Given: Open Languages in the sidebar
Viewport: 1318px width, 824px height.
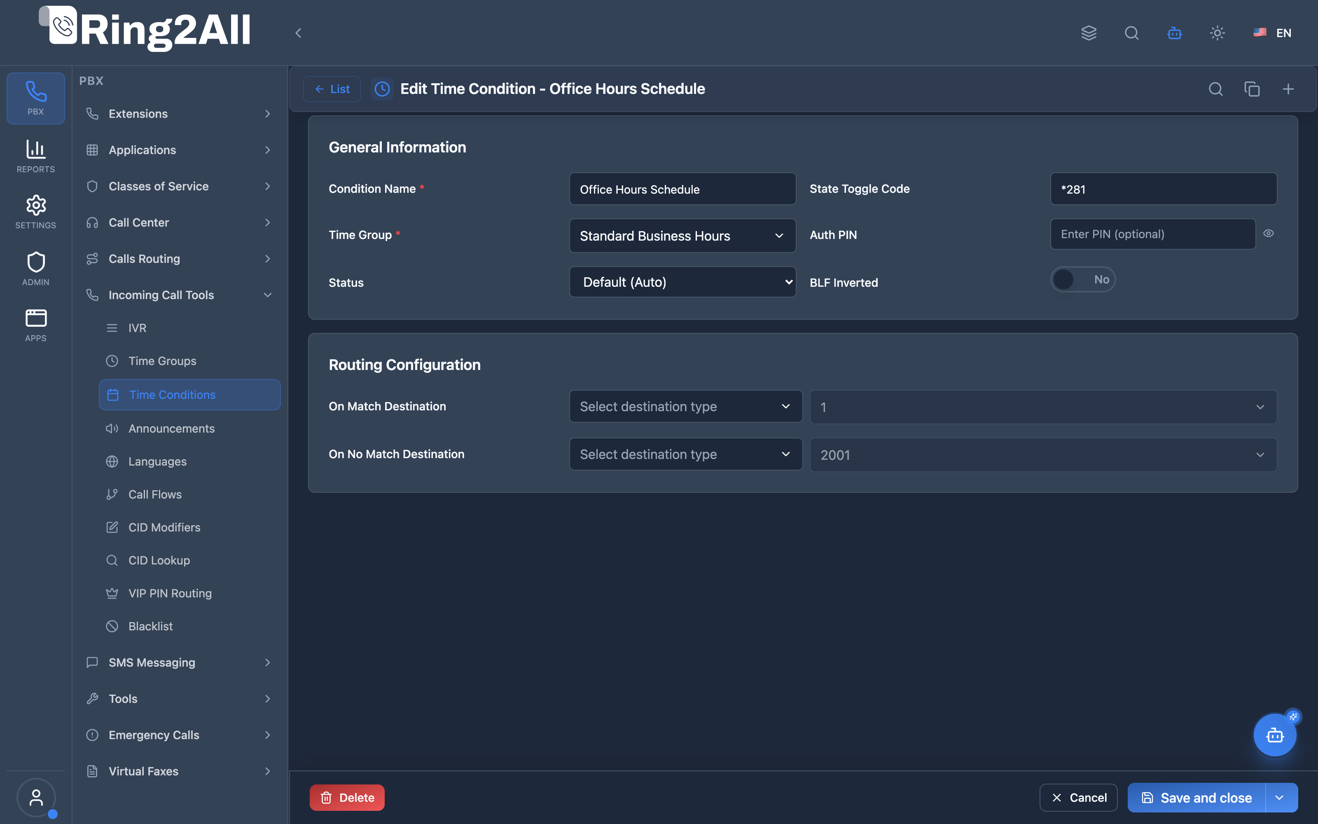Looking at the screenshot, I should pyautogui.click(x=189, y=461).
